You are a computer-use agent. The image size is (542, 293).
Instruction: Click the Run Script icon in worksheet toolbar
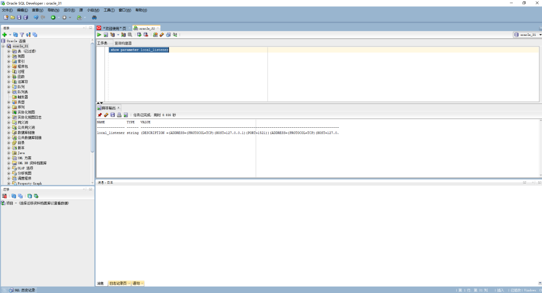click(x=105, y=35)
